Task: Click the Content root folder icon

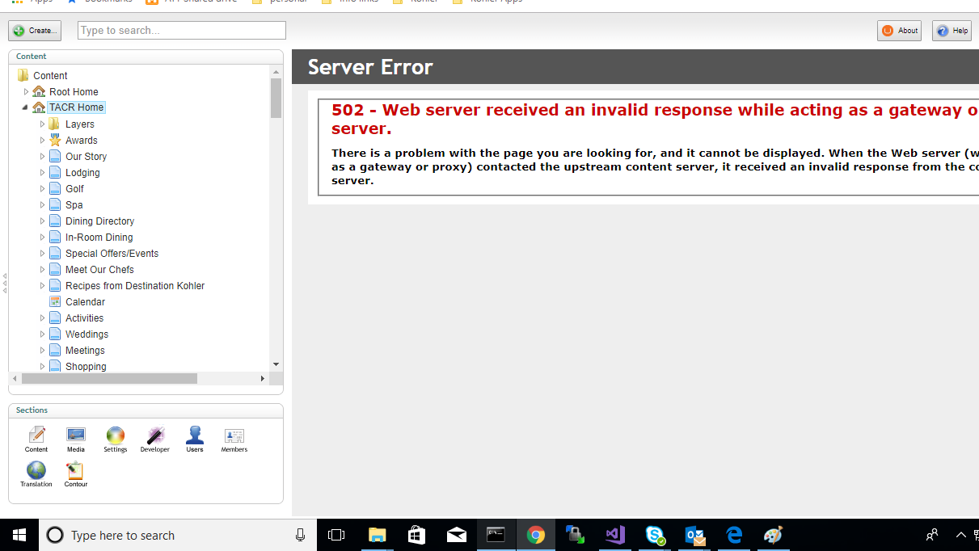Action: (23, 75)
